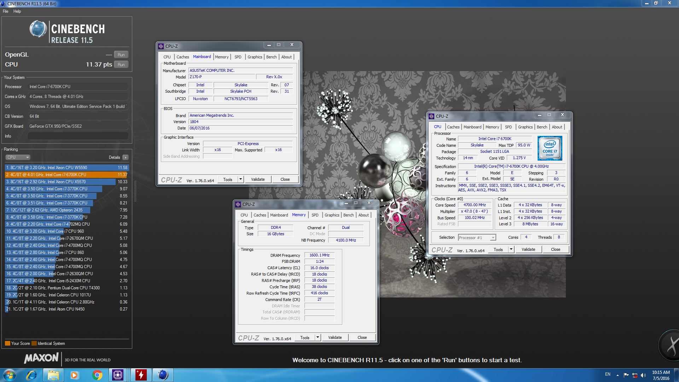Open Bench tab in Mainboard CPU-Z window
Image resolution: width=679 pixels, height=382 pixels.
click(x=271, y=57)
